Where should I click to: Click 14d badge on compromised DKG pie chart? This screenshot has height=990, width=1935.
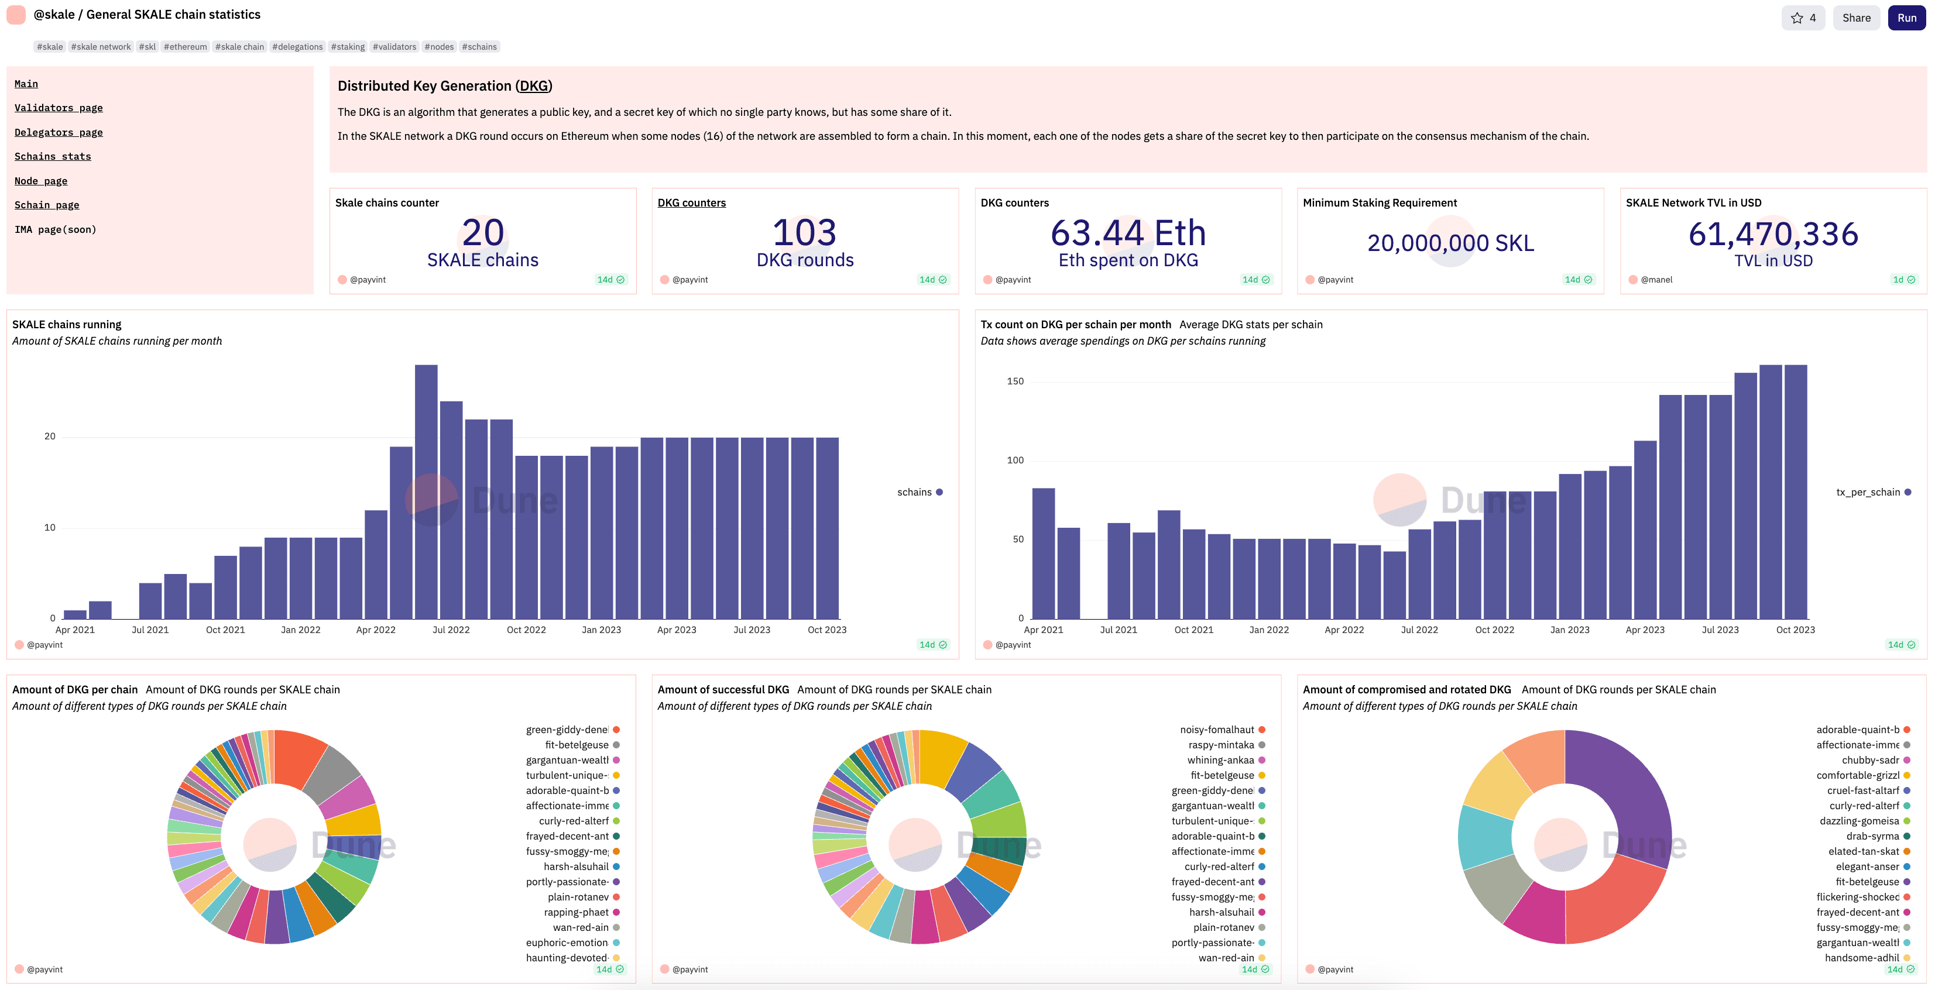tap(1900, 969)
